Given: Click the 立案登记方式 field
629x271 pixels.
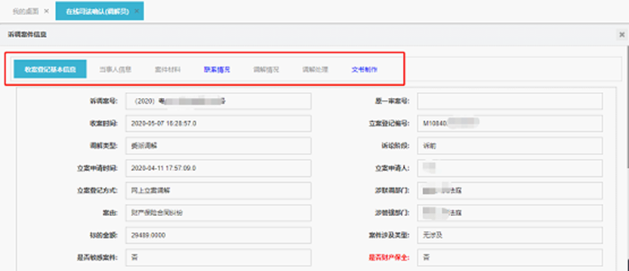Looking at the screenshot, I should [218, 190].
